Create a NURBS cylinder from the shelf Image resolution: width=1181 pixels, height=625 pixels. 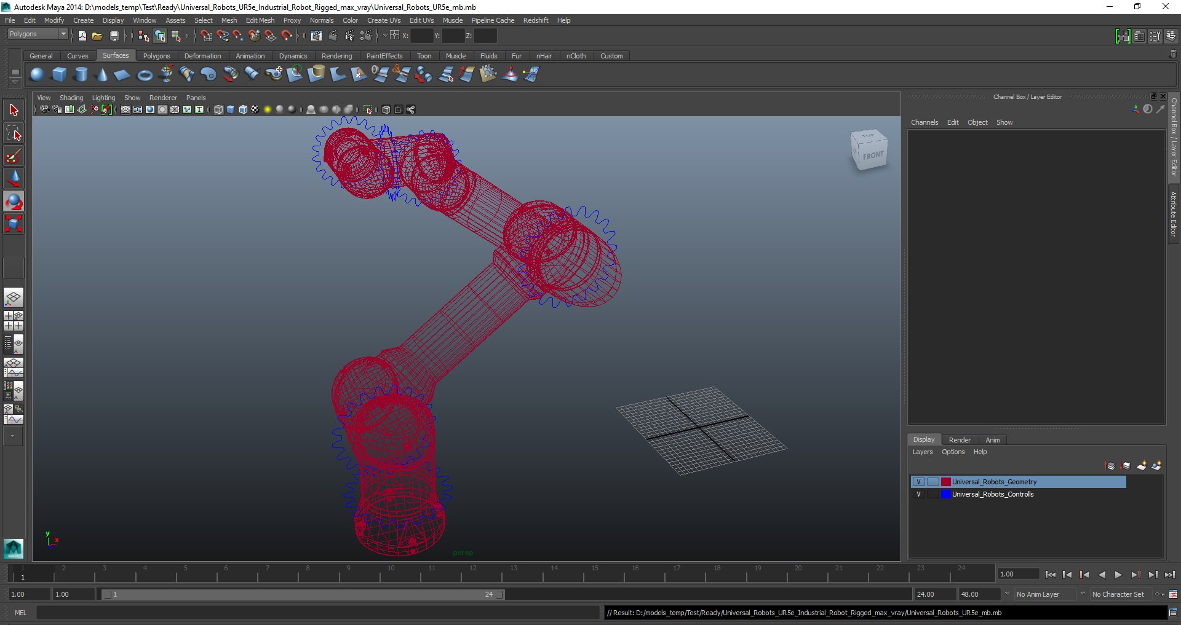coord(81,74)
